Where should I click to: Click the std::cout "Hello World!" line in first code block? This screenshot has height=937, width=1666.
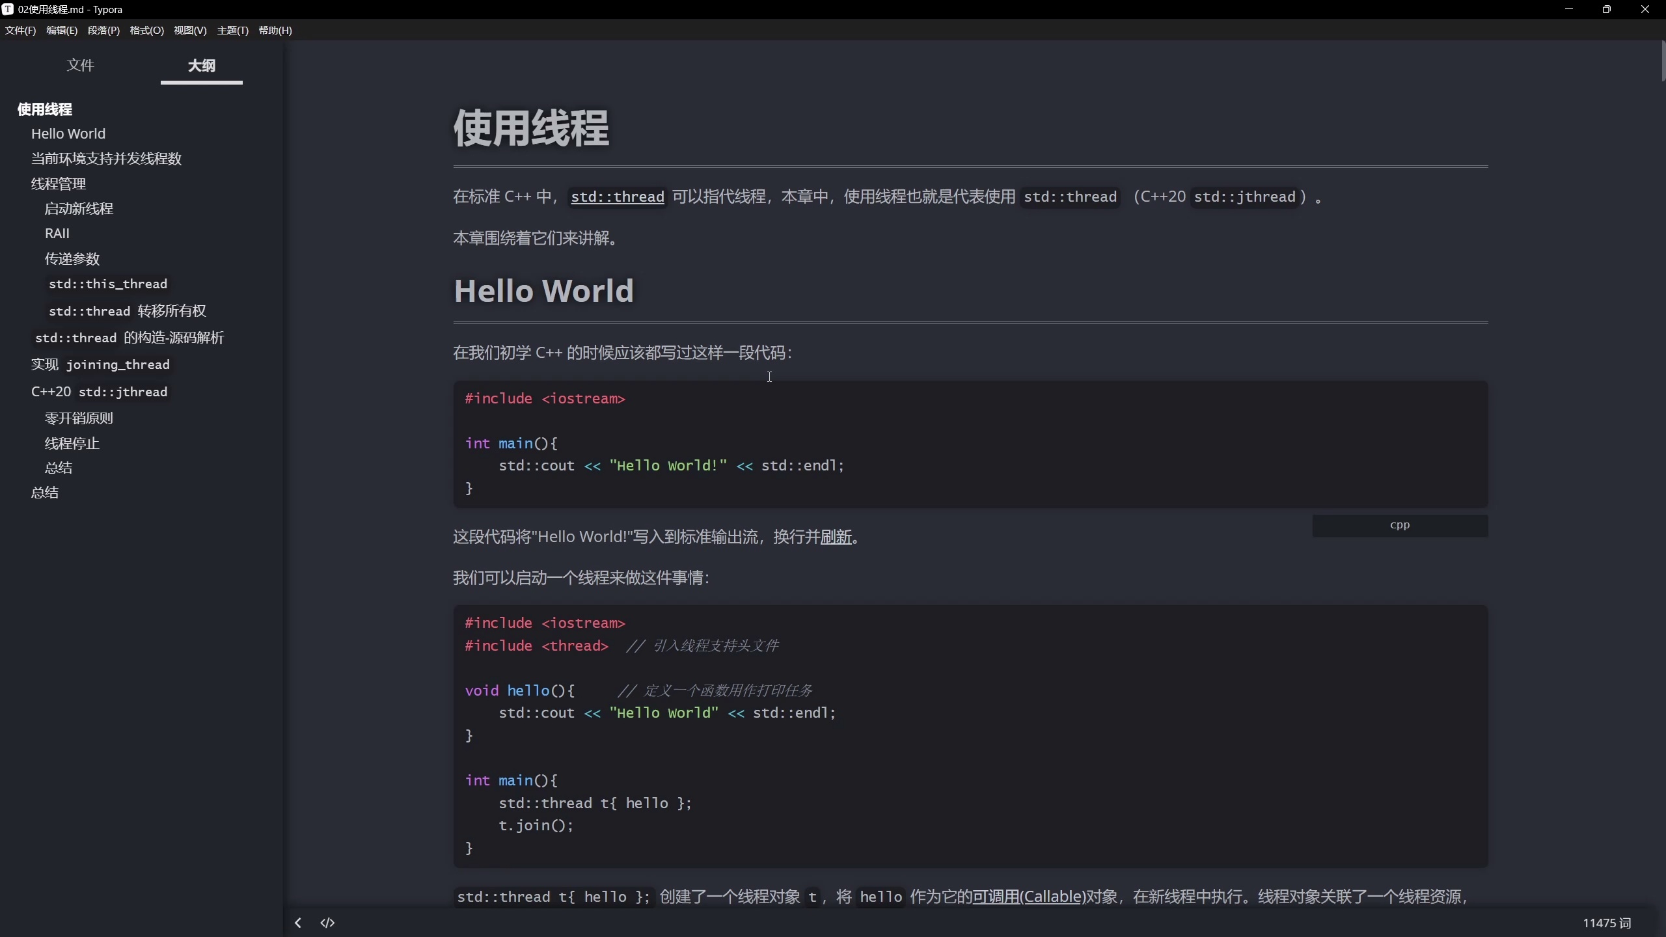(671, 465)
